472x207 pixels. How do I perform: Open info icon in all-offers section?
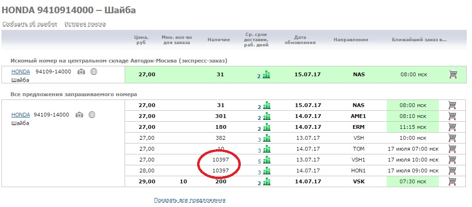[x=92, y=115]
